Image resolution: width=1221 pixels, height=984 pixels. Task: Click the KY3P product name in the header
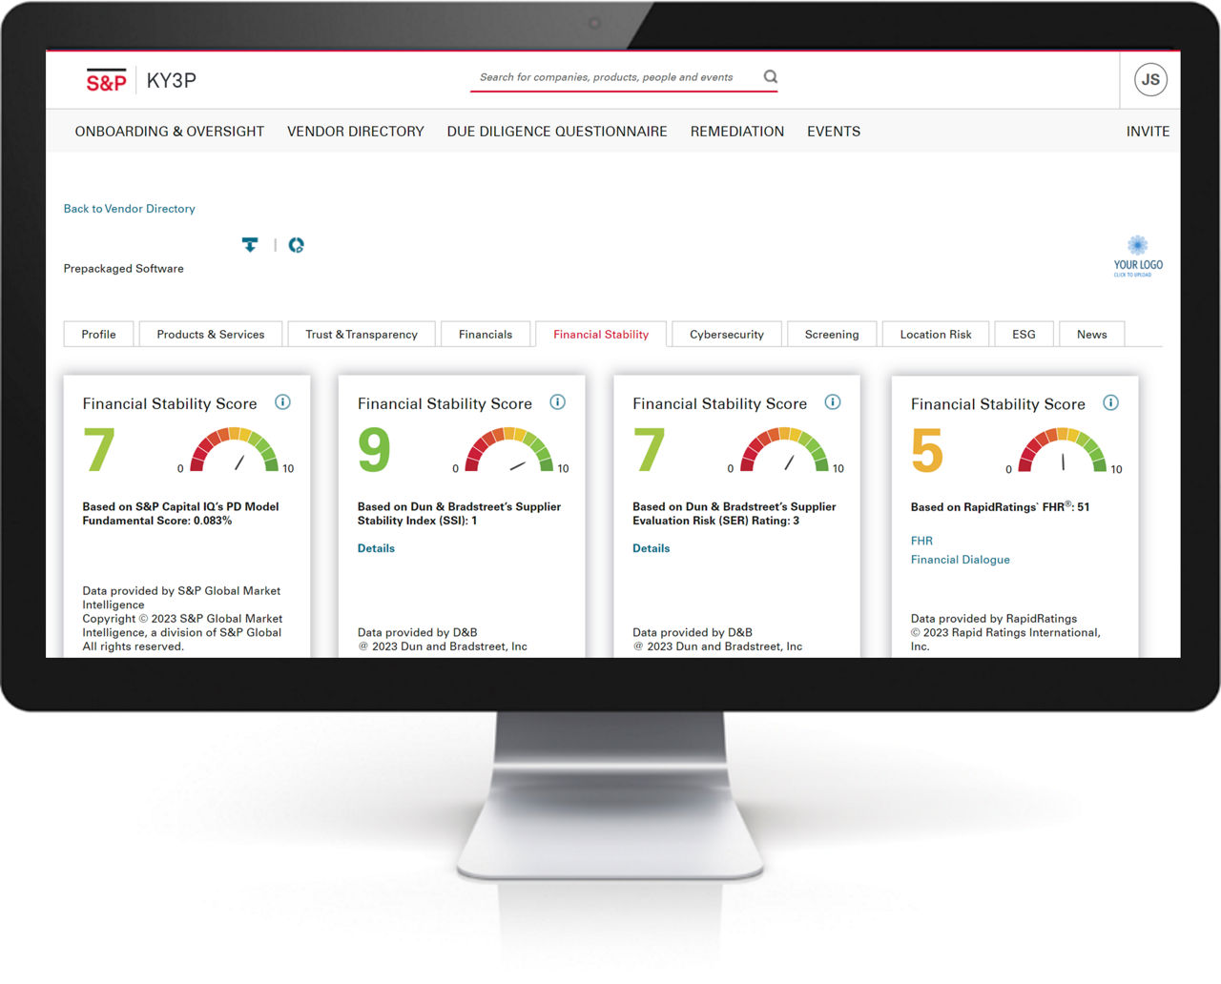click(172, 80)
